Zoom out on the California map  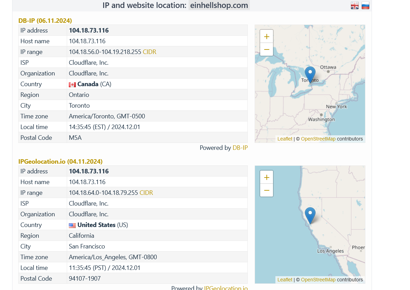coord(266,190)
